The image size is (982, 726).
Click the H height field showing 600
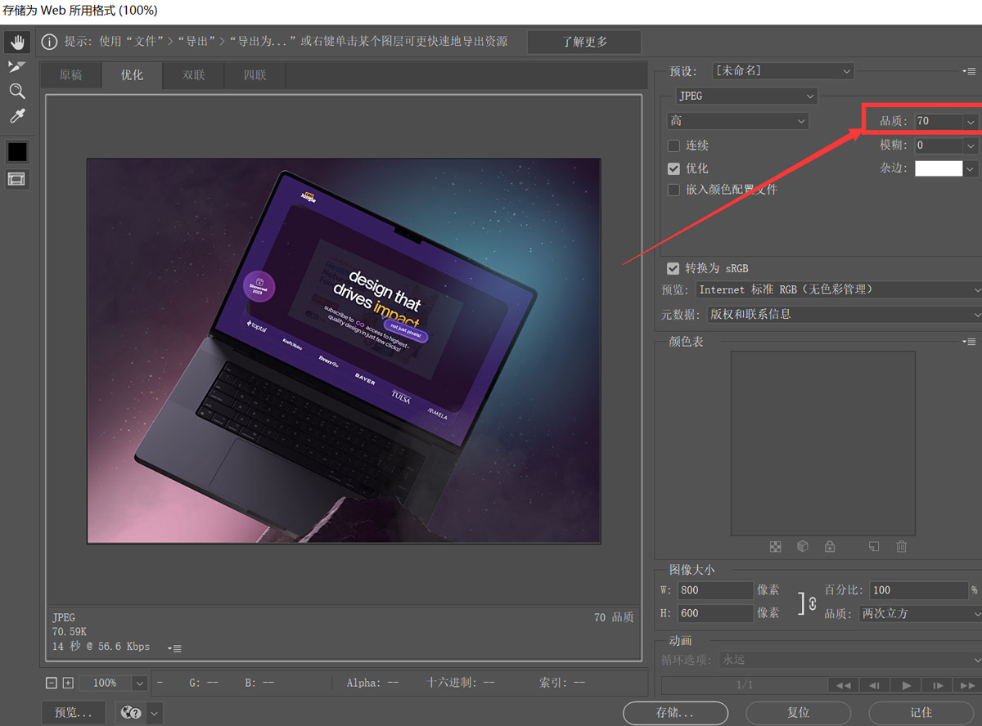coord(715,613)
